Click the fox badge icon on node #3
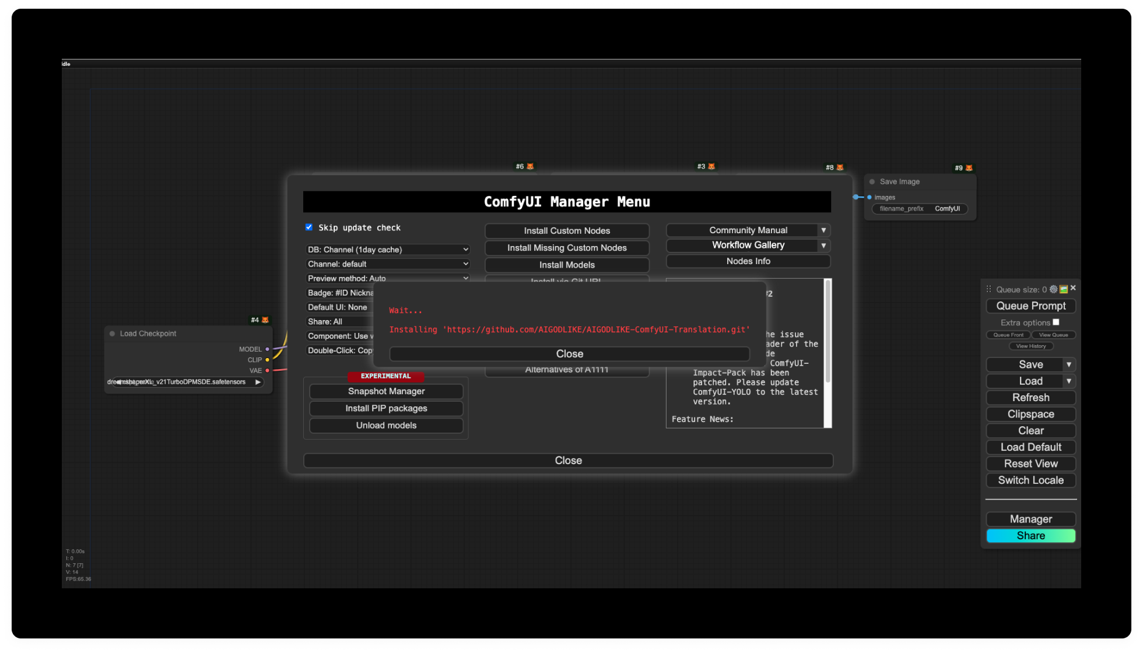The height and width of the screenshot is (653, 1143). pyautogui.click(x=711, y=167)
